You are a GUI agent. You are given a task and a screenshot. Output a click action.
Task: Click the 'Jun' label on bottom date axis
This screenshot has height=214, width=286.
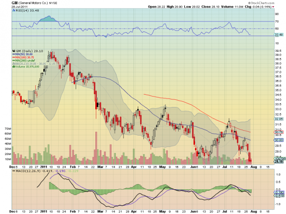pyautogui.click(x=193, y=212)
